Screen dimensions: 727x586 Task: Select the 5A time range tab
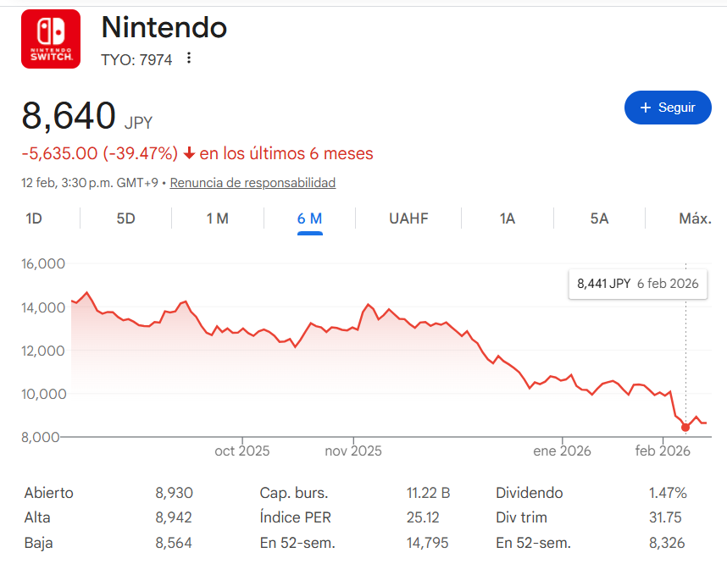coord(599,218)
